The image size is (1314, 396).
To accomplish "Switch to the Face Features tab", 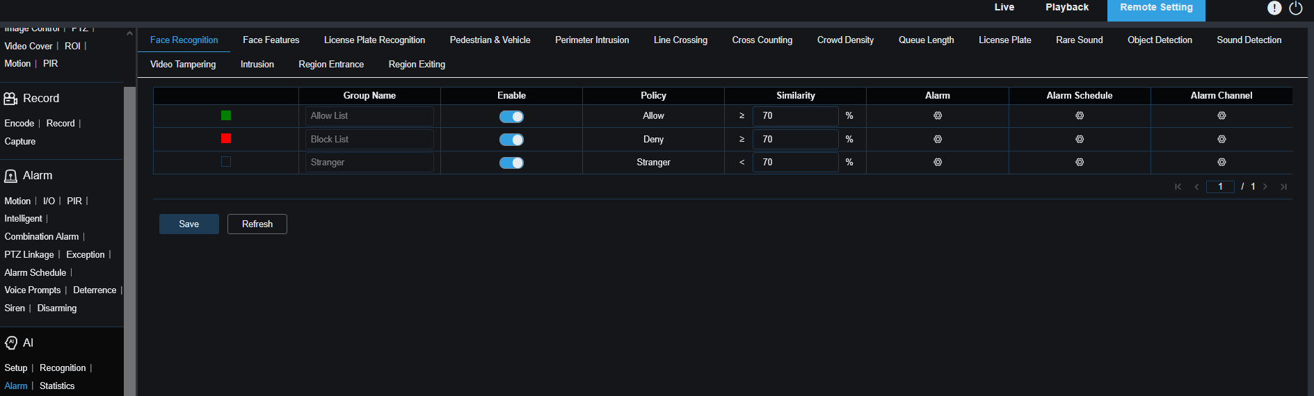I will [x=271, y=40].
